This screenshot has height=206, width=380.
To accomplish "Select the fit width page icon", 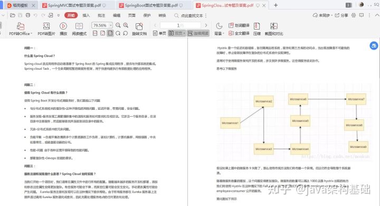I will coord(103,33).
